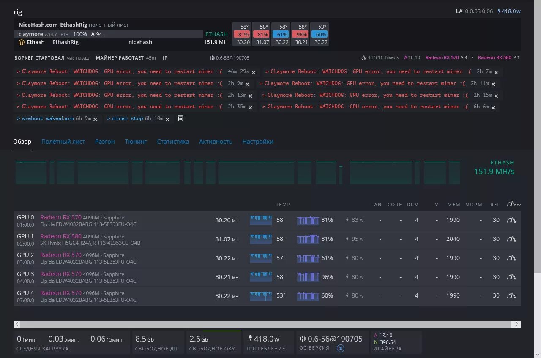Image resolution: width=541 pixels, height=358 pixels.
Task: Click the bolt icon in consumption panel
Action: tap(250, 339)
